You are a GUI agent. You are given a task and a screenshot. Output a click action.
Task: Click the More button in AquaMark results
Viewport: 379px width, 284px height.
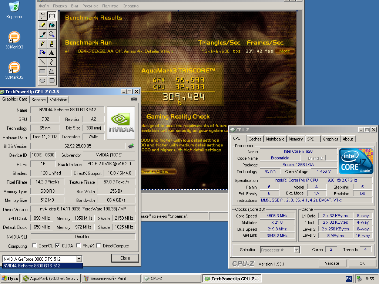[x=285, y=51]
